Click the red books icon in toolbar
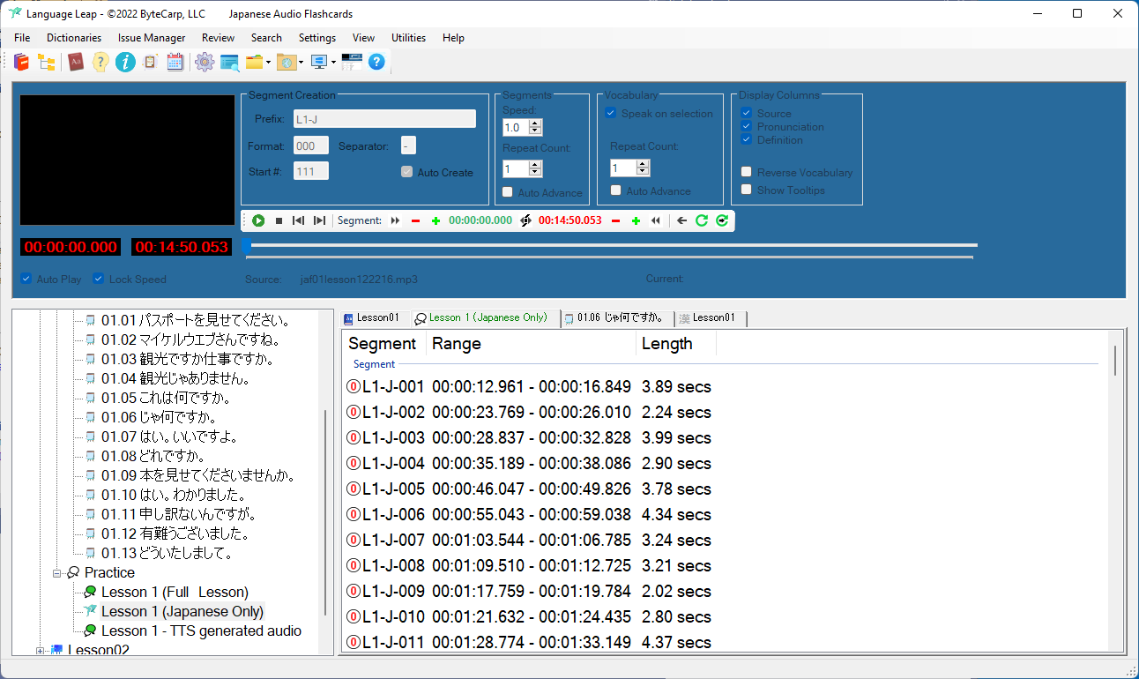The width and height of the screenshot is (1139, 679). 21,62
